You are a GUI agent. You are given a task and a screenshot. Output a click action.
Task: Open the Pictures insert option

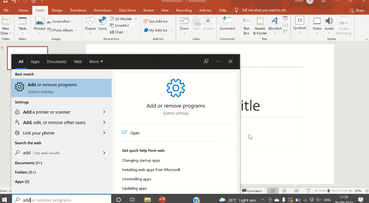tap(40, 25)
